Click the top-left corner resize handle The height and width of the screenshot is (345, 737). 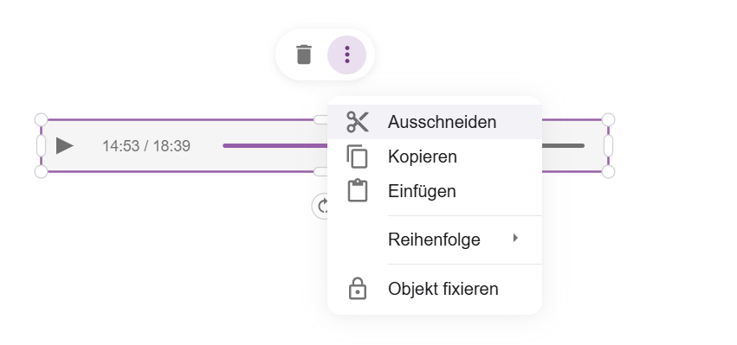tap(42, 119)
